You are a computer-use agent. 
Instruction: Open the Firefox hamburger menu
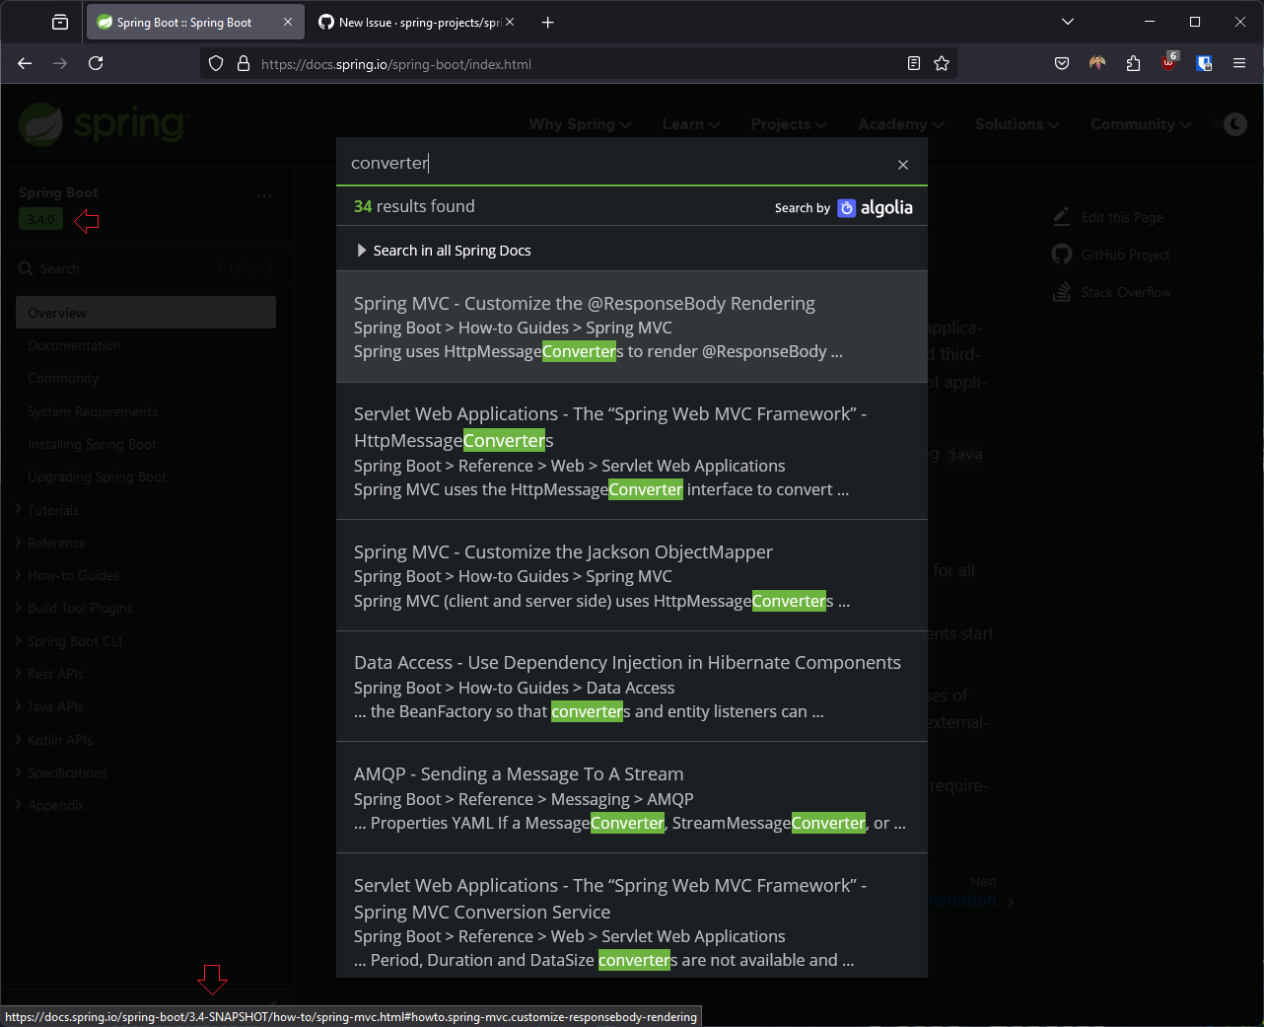1239,64
